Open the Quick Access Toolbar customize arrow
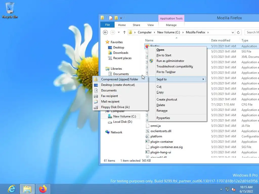This screenshot has width=259, height=194. 121,18
